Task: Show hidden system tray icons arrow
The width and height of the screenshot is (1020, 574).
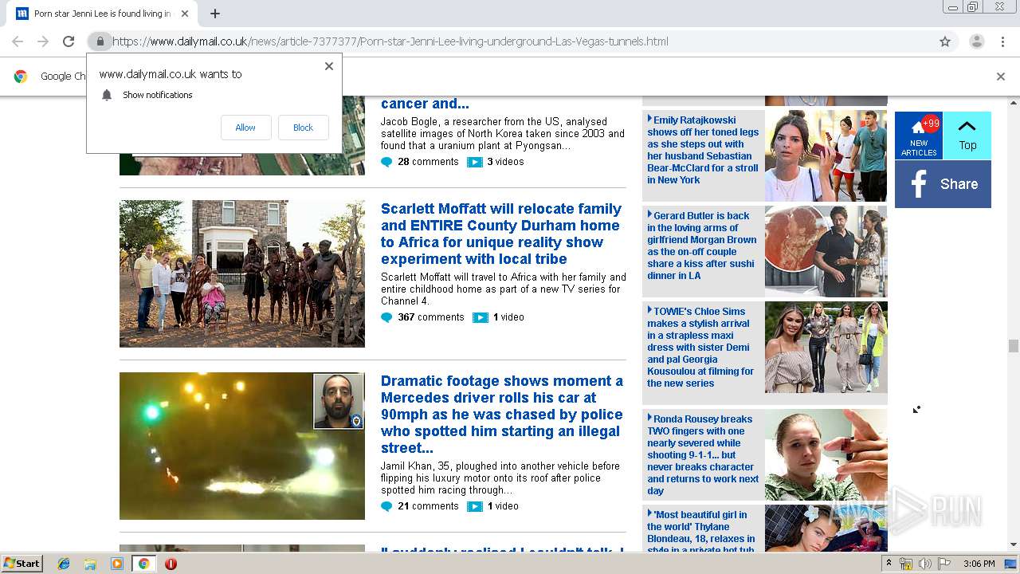Action: [889, 564]
